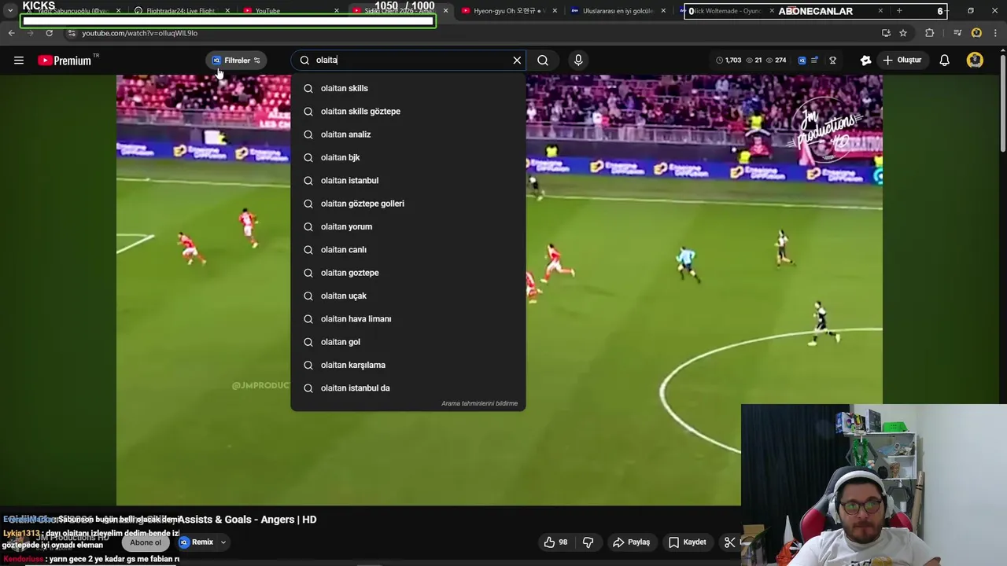Open the YouTube hamburger guide menu
The image size is (1007, 566).
[19, 61]
